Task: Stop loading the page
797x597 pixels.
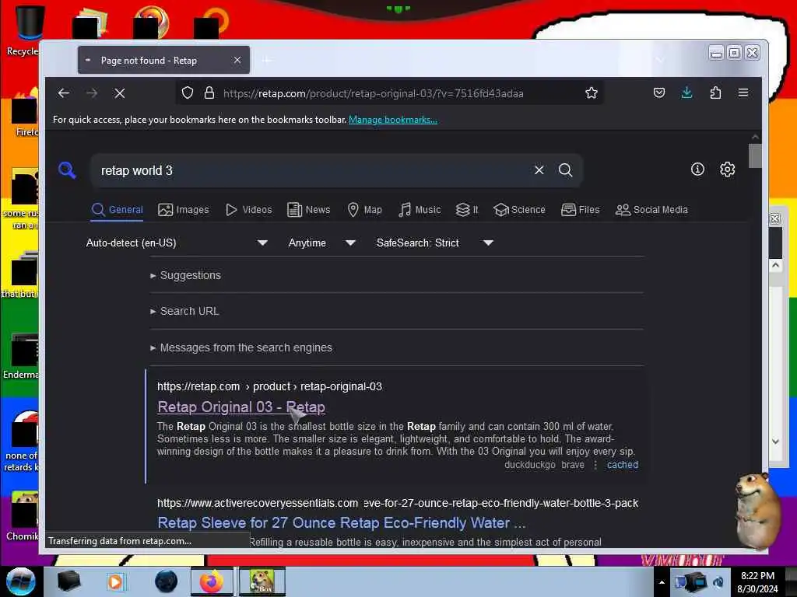Action: (x=119, y=93)
